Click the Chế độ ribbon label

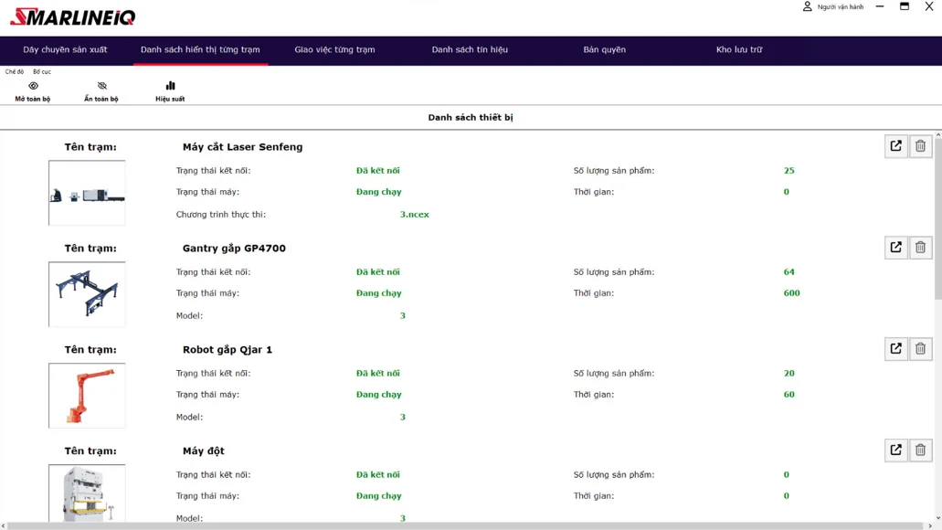(x=15, y=71)
